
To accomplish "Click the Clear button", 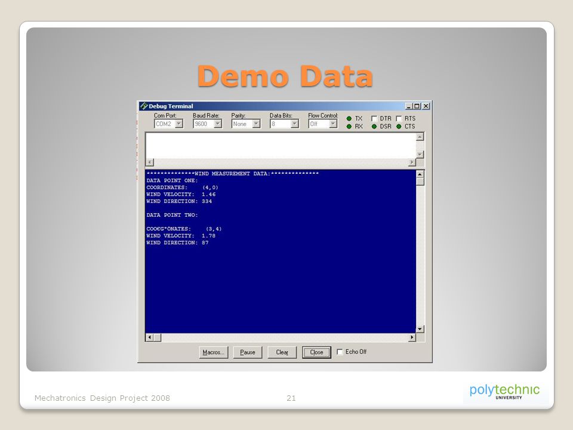I will coord(282,352).
